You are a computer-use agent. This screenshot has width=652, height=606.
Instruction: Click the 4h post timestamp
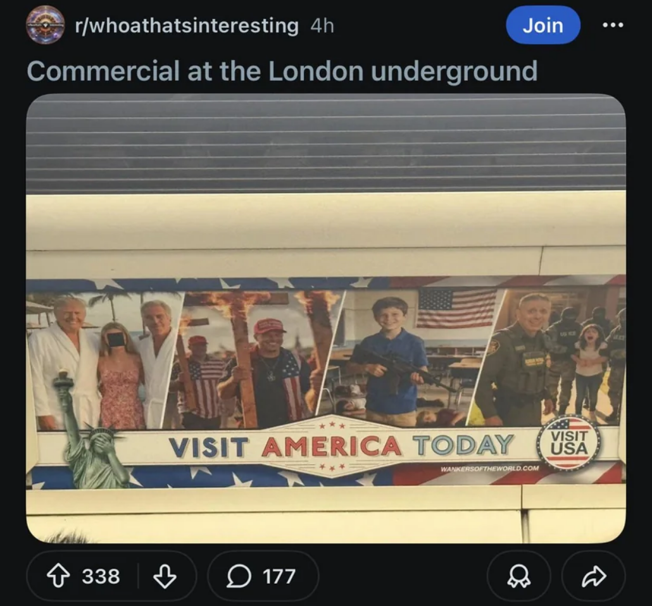tap(322, 26)
